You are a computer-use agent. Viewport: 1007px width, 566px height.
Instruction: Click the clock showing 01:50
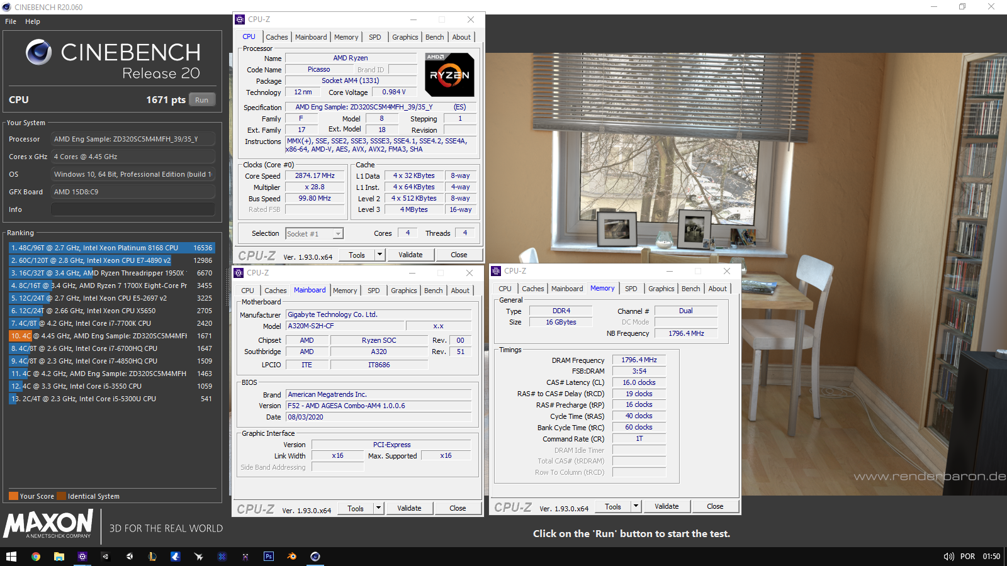[x=991, y=557]
